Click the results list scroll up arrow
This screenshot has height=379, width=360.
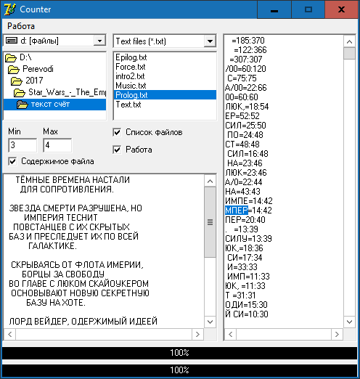pos(349,41)
